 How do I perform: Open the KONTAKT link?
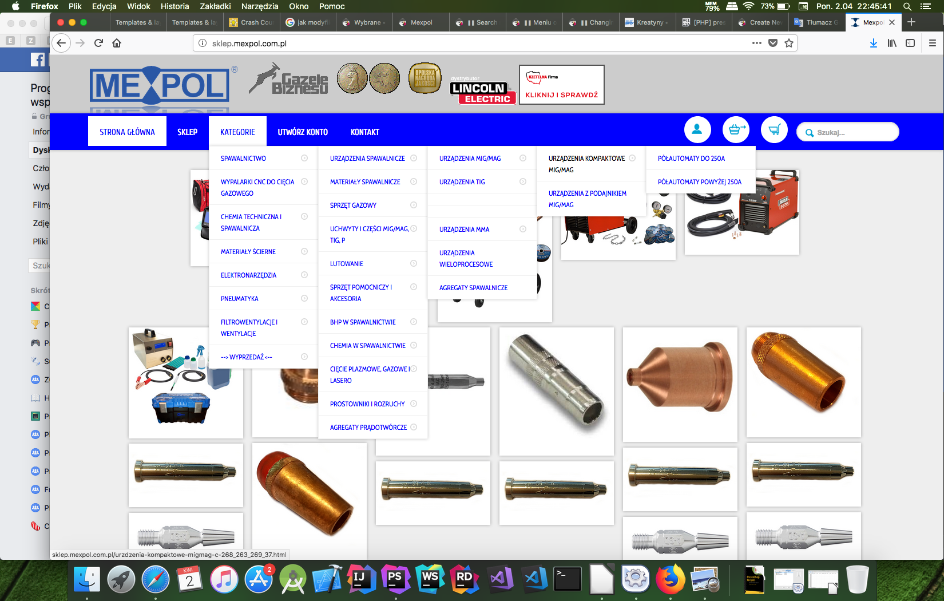tap(365, 132)
